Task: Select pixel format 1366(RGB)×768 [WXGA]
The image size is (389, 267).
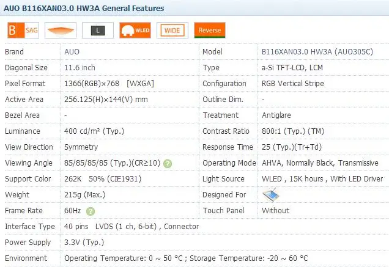Action: (x=109, y=84)
